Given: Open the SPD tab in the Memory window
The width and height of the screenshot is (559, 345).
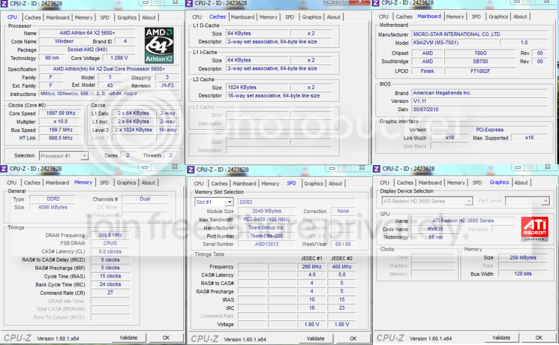Looking at the screenshot, I should coord(104,183).
